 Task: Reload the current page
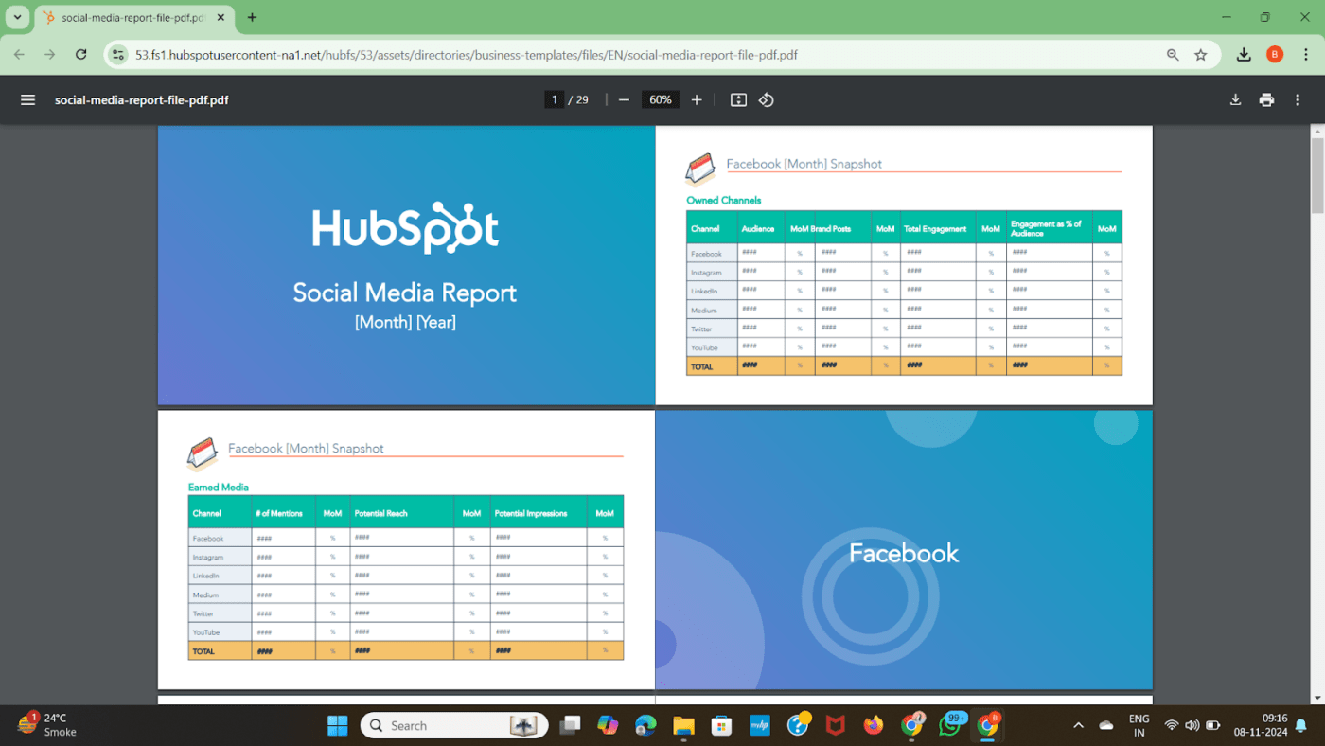click(81, 55)
